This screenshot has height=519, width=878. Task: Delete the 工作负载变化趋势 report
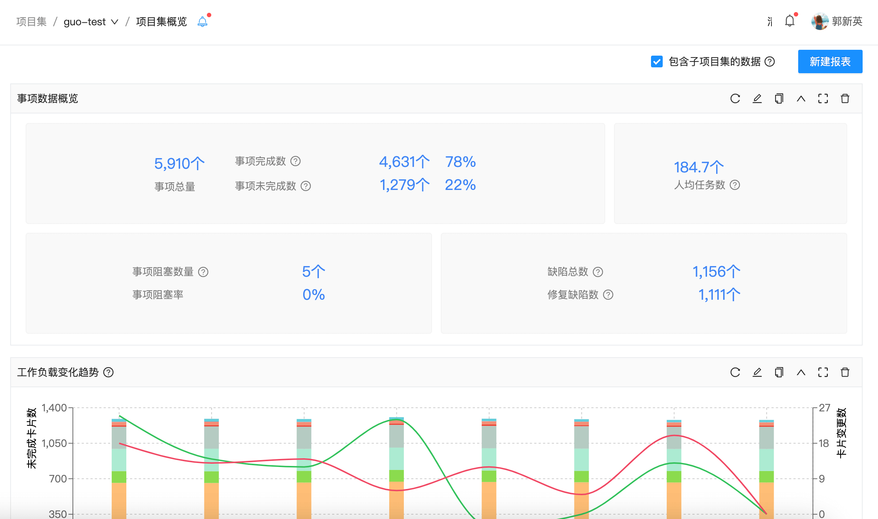(845, 372)
